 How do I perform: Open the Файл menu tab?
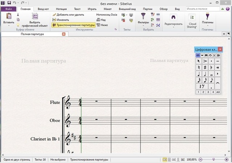pos(8,8)
